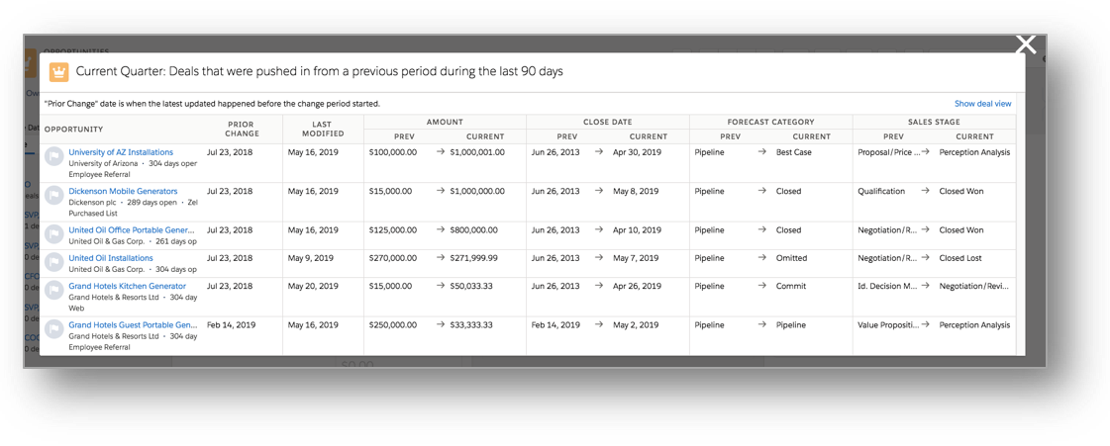The width and height of the screenshot is (1110, 446).
Task: Click the $270,000.00 previous amount cell
Action: pyautogui.click(x=393, y=258)
